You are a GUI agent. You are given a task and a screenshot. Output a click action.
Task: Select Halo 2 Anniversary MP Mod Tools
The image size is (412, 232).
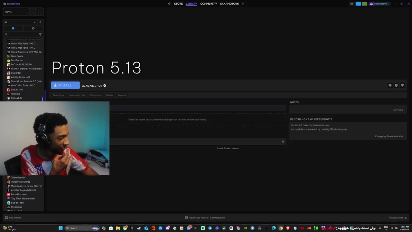25,52
